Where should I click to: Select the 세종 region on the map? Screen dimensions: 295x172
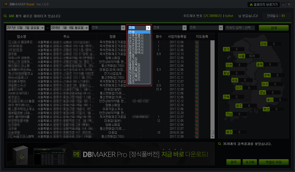[235, 80]
